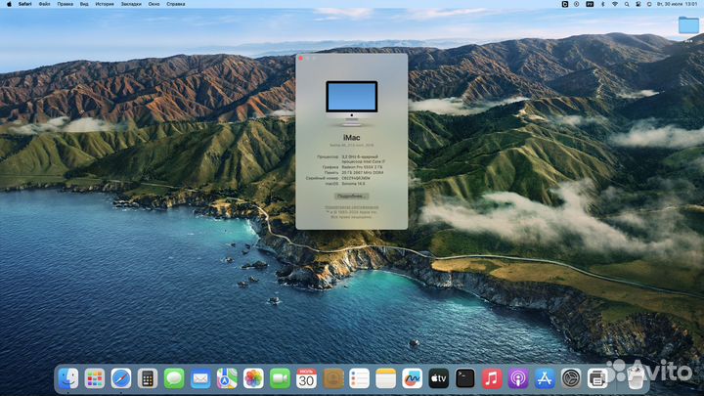Open Music in the Dock
704x396 pixels.
tap(492, 378)
